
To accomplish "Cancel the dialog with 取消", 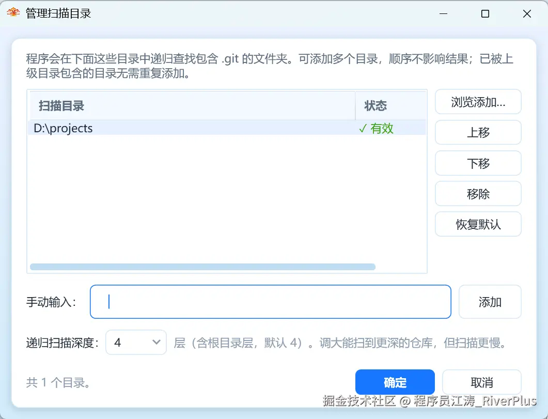I will tap(481, 382).
